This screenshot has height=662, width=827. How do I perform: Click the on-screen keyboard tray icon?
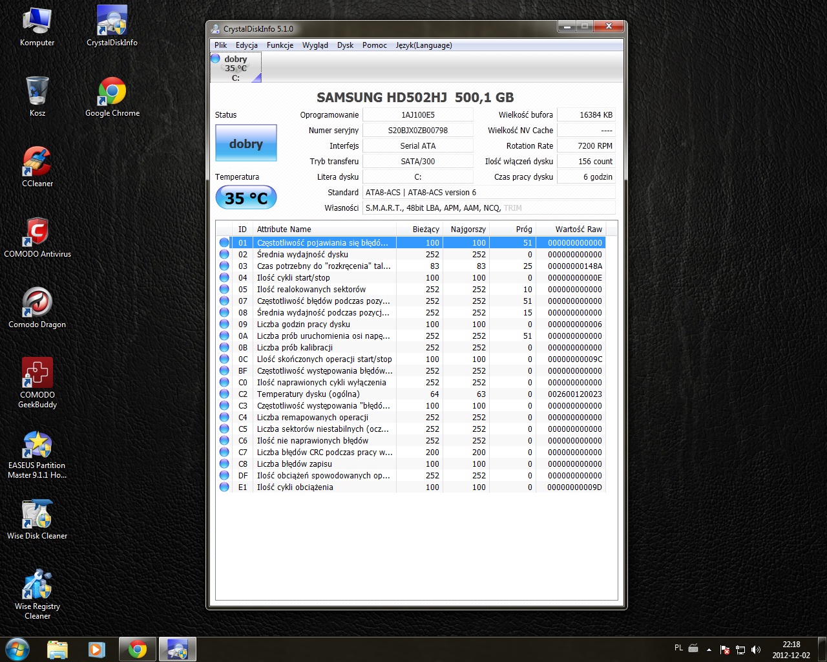pos(693,648)
